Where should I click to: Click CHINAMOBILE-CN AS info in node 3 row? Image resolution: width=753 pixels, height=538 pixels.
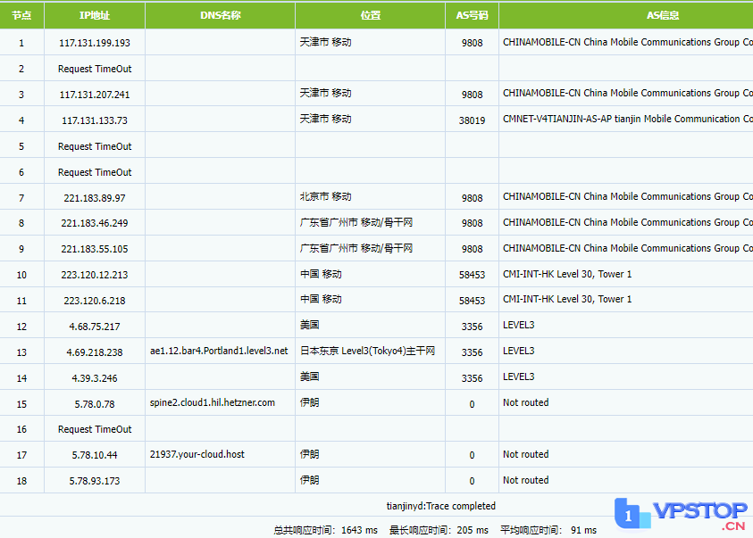pyautogui.click(x=628, y=93)
